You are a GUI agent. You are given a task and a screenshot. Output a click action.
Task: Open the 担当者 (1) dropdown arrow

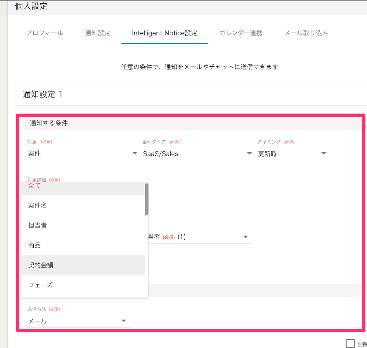tap(245, 237)
